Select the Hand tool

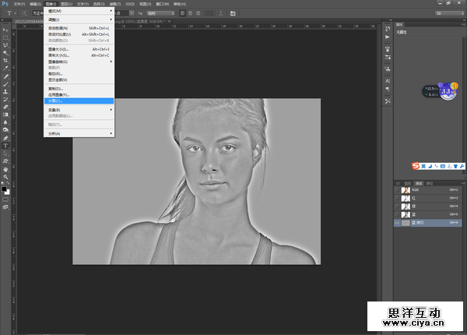pyautogui.click(x=6, y=168)
